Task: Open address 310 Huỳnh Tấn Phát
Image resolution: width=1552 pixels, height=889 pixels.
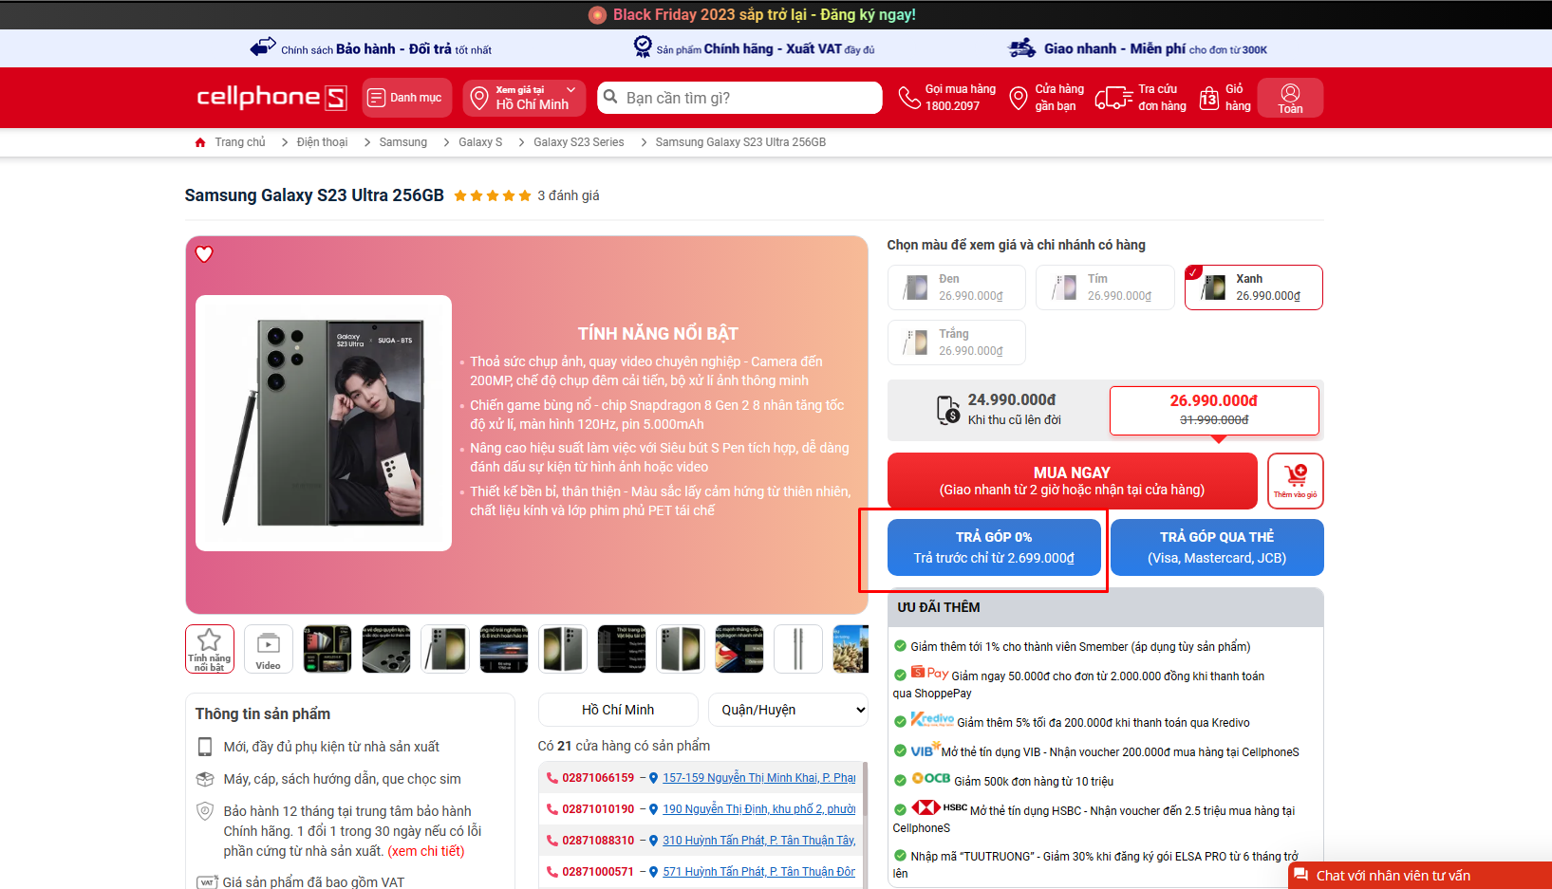Action: click(759, 841)
